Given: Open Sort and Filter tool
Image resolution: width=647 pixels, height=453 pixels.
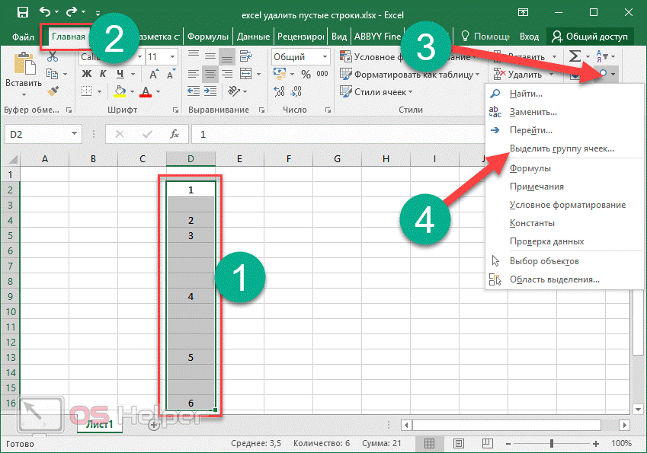Looking at the screenshot, I should (x=601, y=56).
